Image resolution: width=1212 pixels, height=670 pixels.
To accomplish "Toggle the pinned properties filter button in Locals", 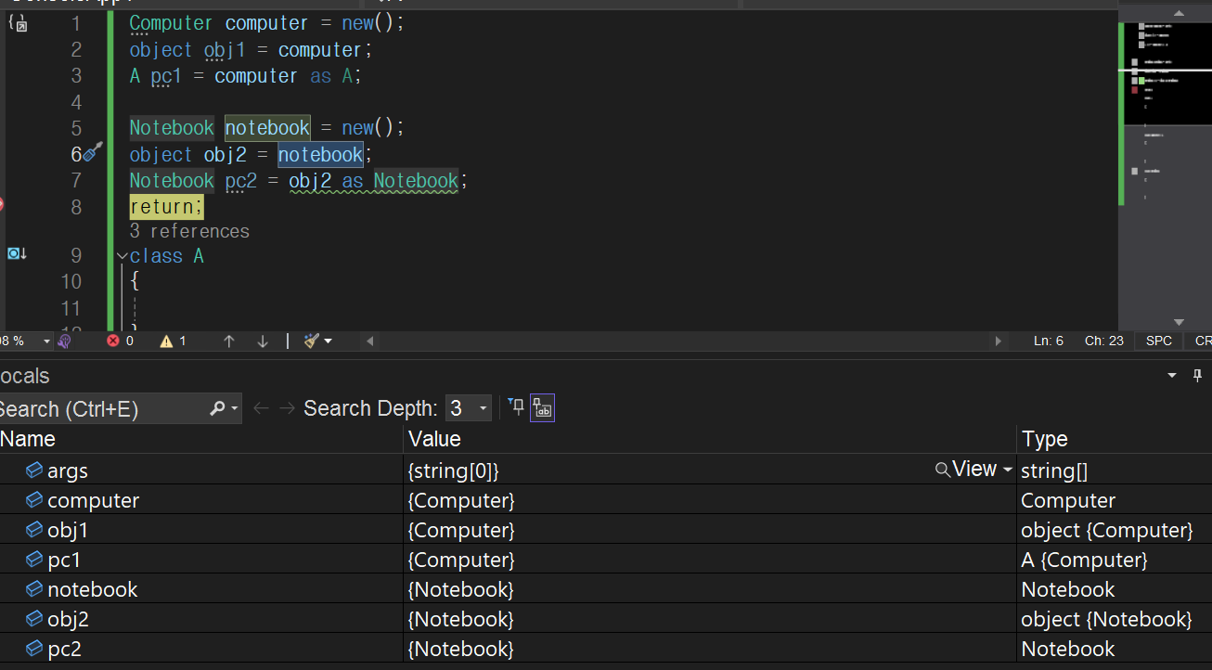I will pos(516,406).
